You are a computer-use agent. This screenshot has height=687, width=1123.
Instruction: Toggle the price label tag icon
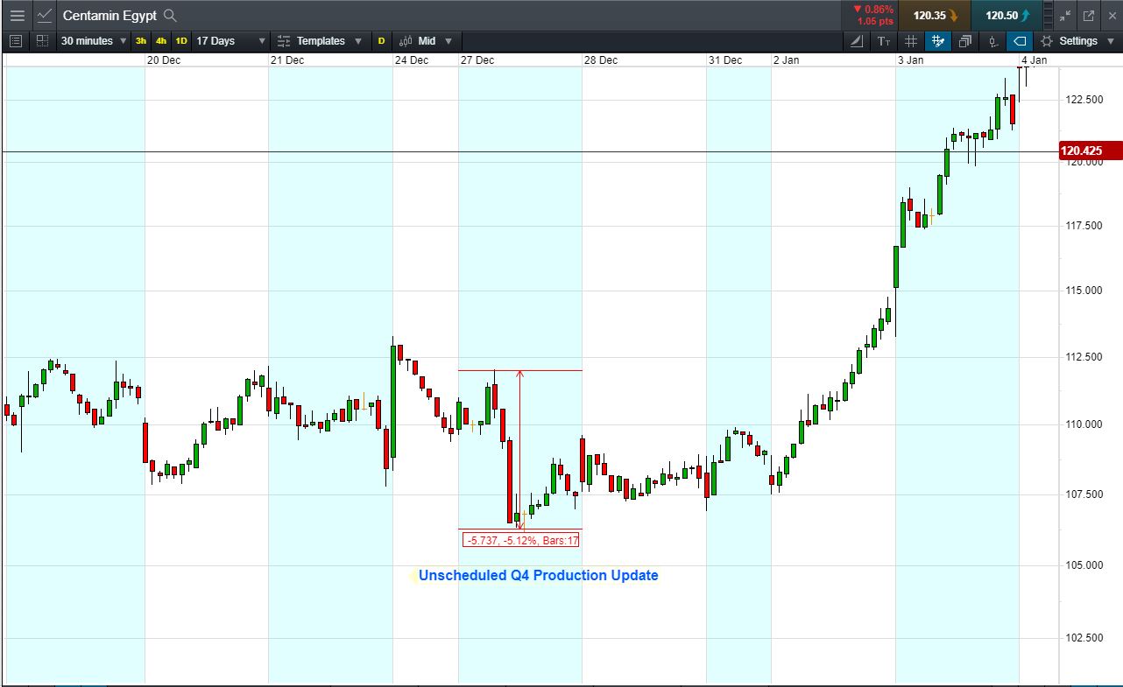click(1019, 41)
